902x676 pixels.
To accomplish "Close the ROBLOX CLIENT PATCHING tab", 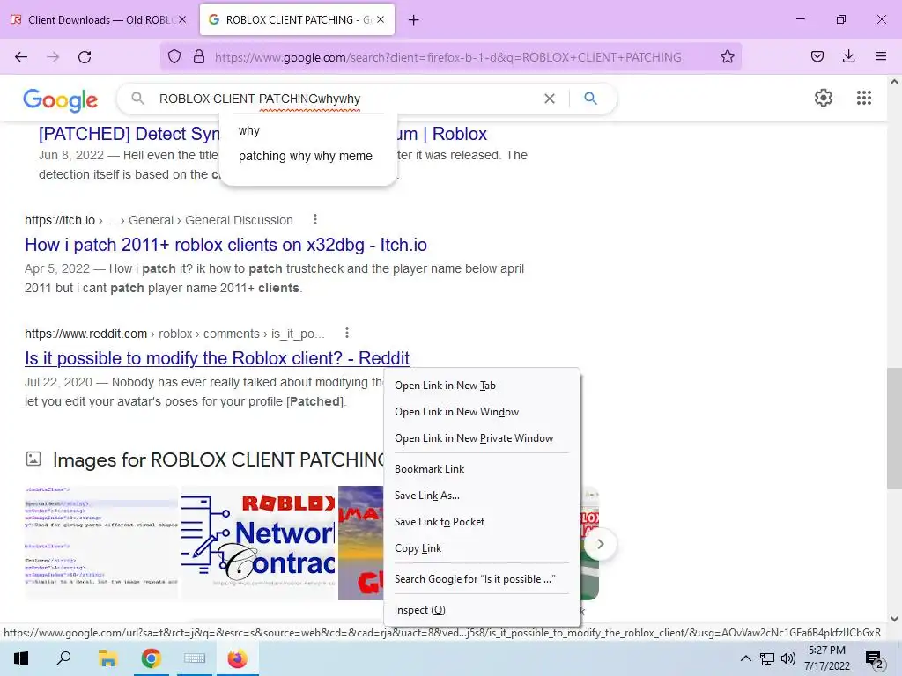I will pos(381,19).
